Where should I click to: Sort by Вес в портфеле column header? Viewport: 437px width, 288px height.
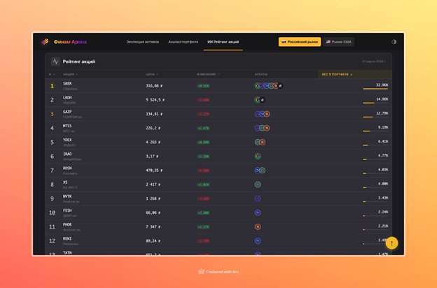point(337,74)
